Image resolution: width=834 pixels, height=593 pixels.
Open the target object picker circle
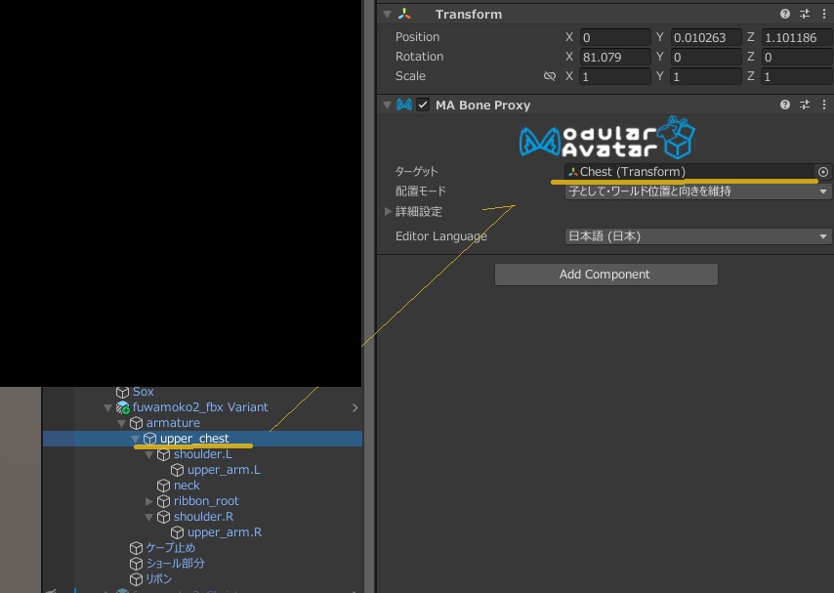(x=823, y=172)
